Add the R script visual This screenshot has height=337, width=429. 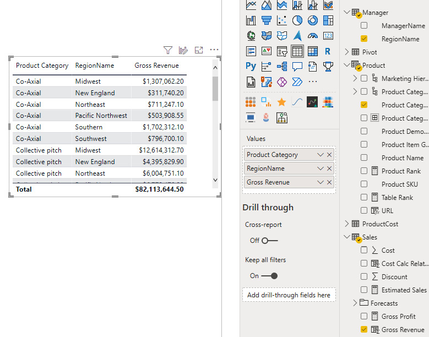[x=328, y=51]
